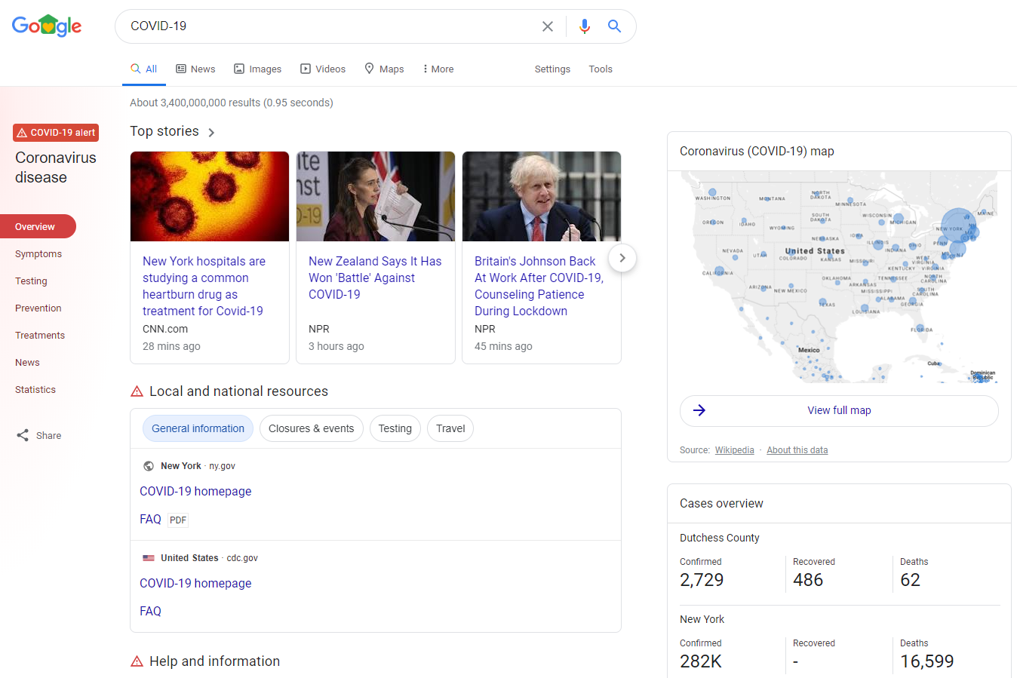
Task: Expand Top stories with the chevron
Action: click(212, 133)
